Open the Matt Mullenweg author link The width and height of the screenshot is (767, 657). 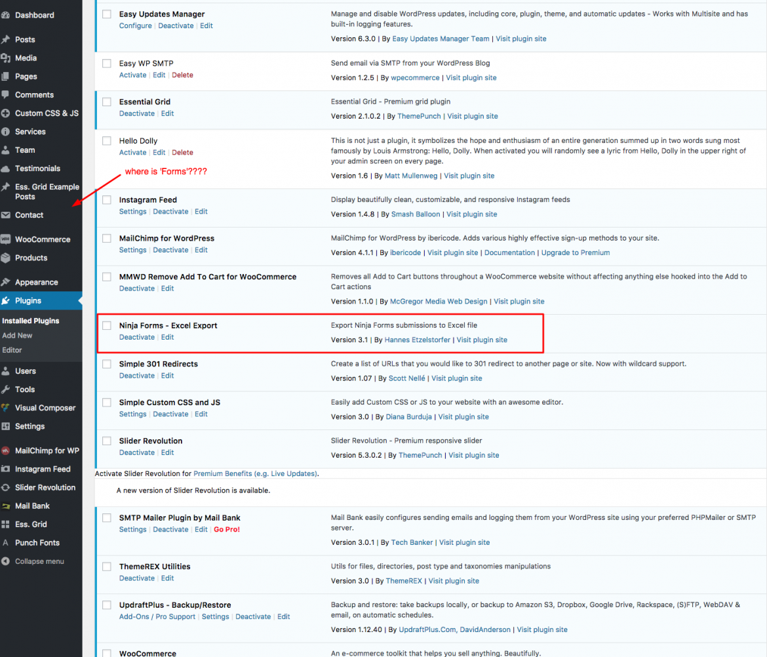click(411, 176)
